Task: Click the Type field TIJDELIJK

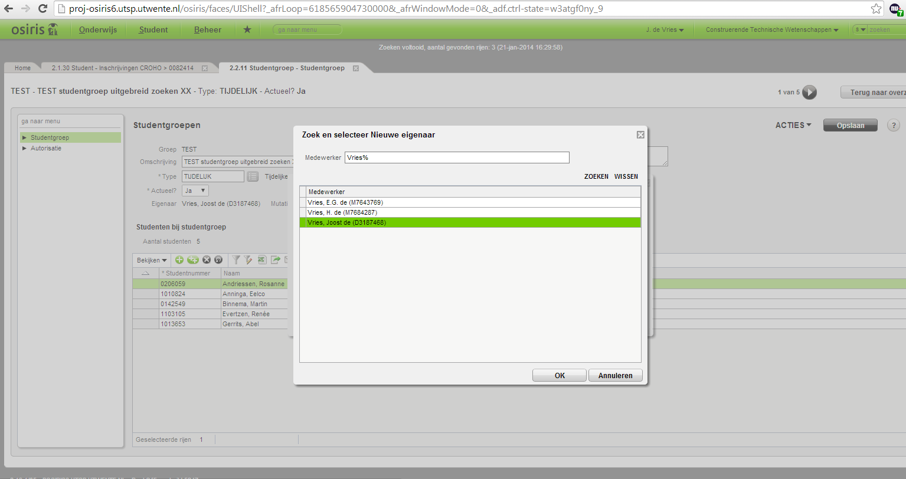Action: point(213,176)
